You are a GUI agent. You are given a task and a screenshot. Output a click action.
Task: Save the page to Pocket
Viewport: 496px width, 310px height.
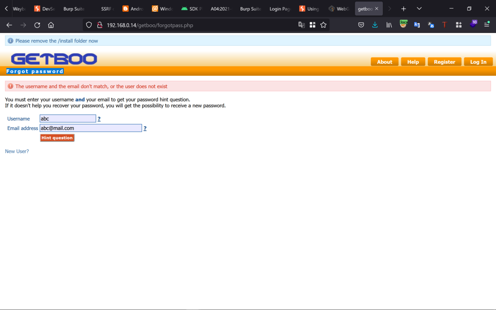(x=361, y=25)
